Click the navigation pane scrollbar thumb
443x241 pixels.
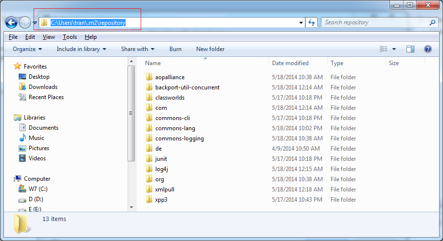pyautogui.click(x=131, y=113)
